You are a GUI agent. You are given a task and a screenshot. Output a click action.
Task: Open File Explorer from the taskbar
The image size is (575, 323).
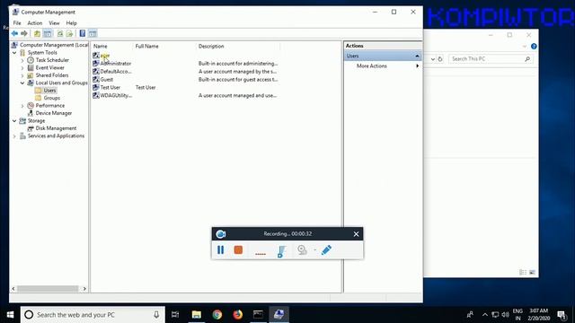pos(197,315)
